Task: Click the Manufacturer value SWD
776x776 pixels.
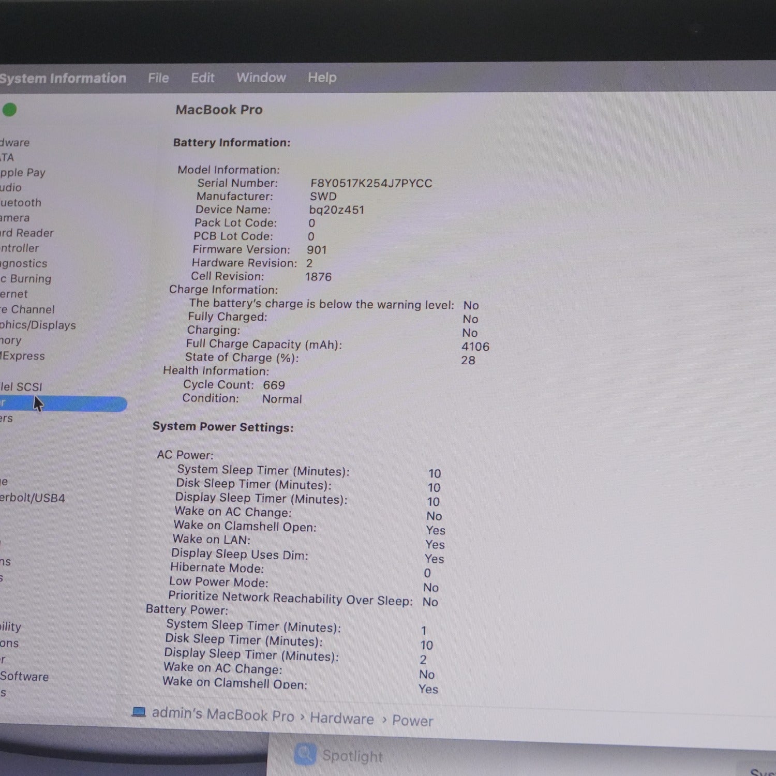Action: click(x=323, y=197)
